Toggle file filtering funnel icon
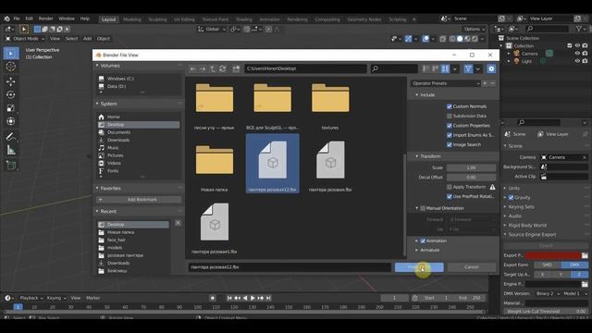The height and width of the screenshot is (333, 592). coord(468,68)
